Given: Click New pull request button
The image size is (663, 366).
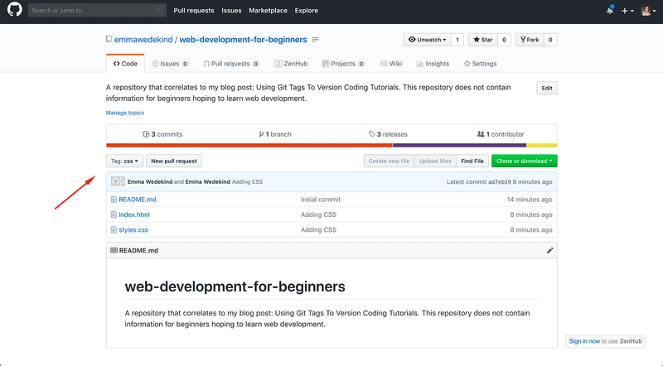Looking at the screenshot, I should pyautogui.click(x=174, y=161).
